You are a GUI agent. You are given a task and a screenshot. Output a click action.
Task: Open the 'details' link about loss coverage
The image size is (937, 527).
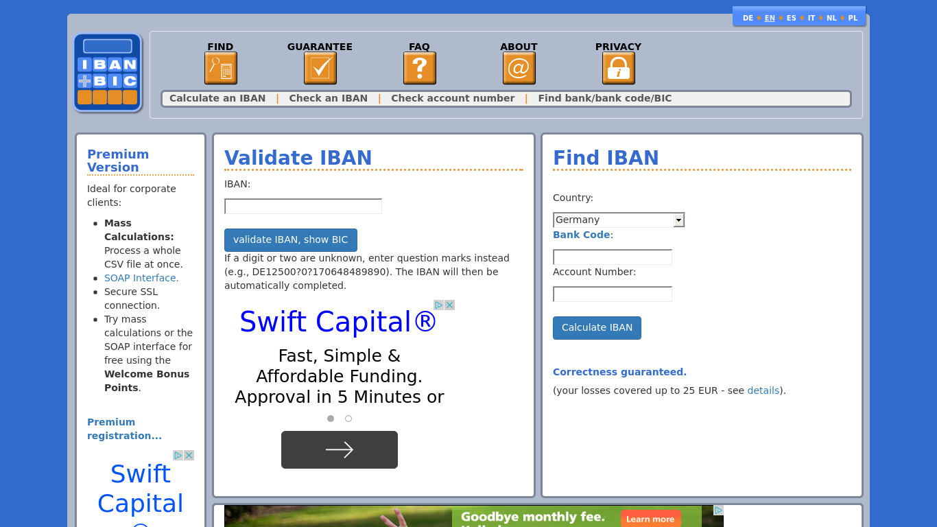[763, 390]
